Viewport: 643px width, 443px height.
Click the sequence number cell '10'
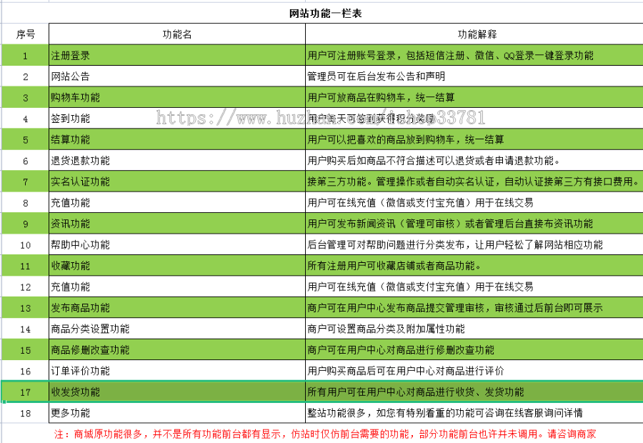point(26,245)
